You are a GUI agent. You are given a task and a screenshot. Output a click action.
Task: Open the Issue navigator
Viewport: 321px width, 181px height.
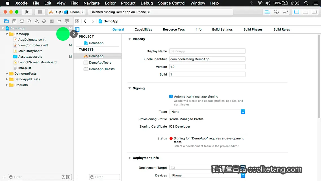[37, 21]
